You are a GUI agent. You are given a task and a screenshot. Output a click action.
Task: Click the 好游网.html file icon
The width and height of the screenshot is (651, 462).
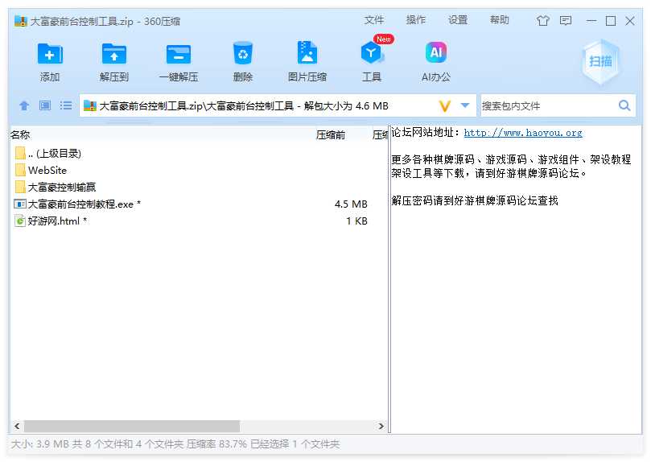pos(19,221)
